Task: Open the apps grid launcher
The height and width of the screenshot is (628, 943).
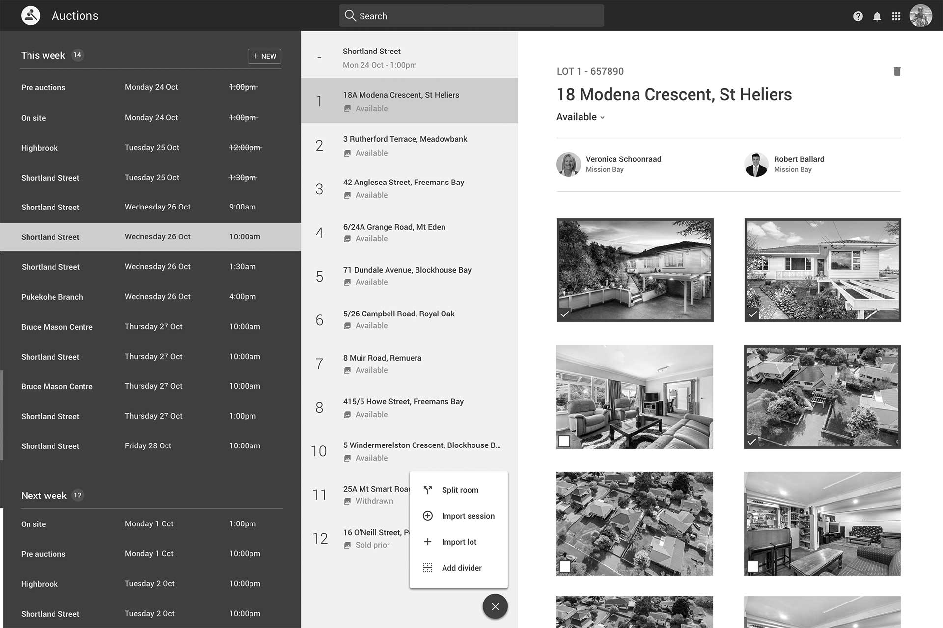Action: point(896,16)
